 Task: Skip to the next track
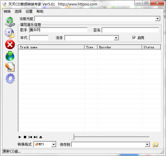tap(35, 137)
